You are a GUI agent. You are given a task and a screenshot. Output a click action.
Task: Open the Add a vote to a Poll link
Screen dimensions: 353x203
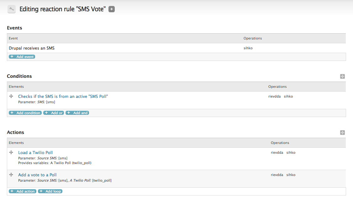(x=37, y=175)
